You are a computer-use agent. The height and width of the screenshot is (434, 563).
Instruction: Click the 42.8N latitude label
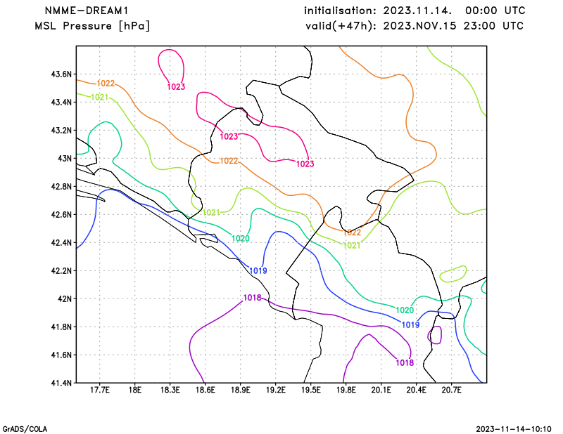61,186
